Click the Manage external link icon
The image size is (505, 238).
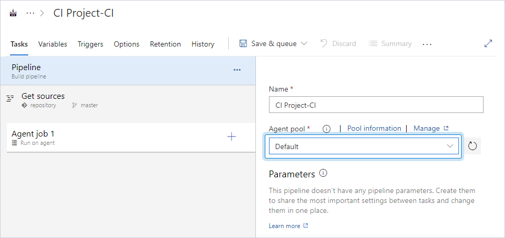[446, 128]
